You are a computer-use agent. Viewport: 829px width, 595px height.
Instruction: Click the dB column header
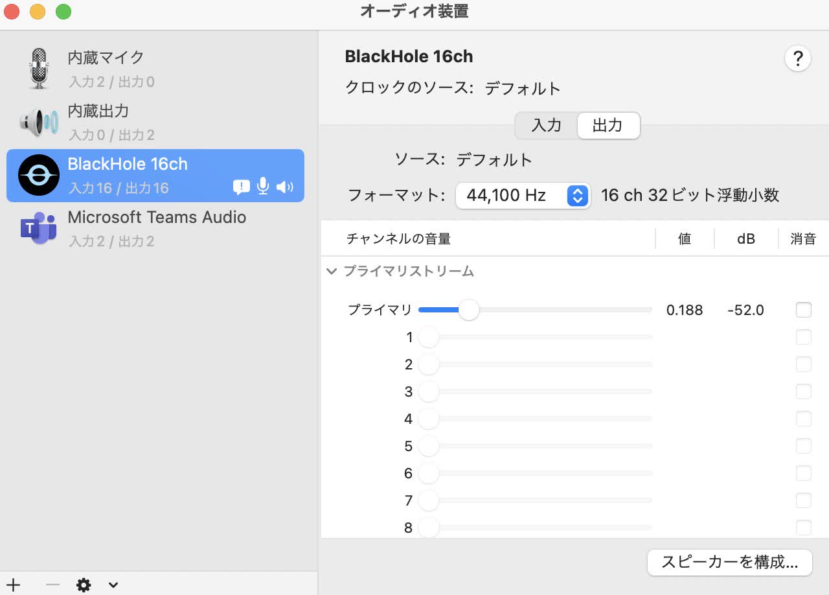click(x=746, y=239)
